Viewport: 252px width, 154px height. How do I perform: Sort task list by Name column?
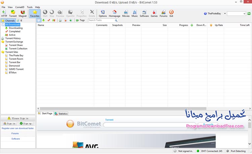click(x=65, y=25)
